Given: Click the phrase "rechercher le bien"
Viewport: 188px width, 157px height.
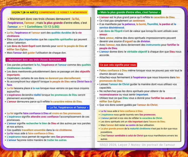Looking at the screenshot, I should [36, 123].
